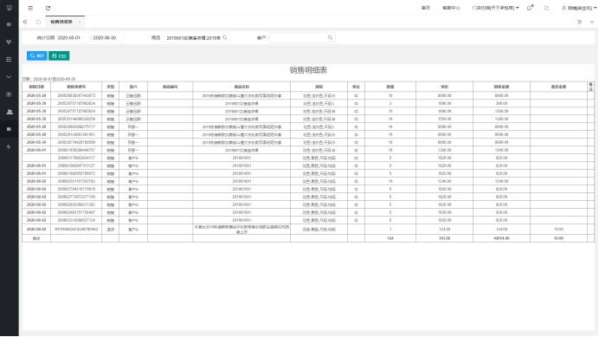Click the 商品名称 column header
The width and height of the screenshot is (599, 337).
pyautogui.click(x=242, y=87)
